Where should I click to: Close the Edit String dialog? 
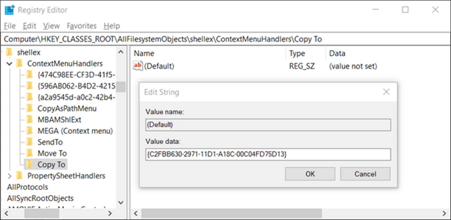(x=386, y=92)
